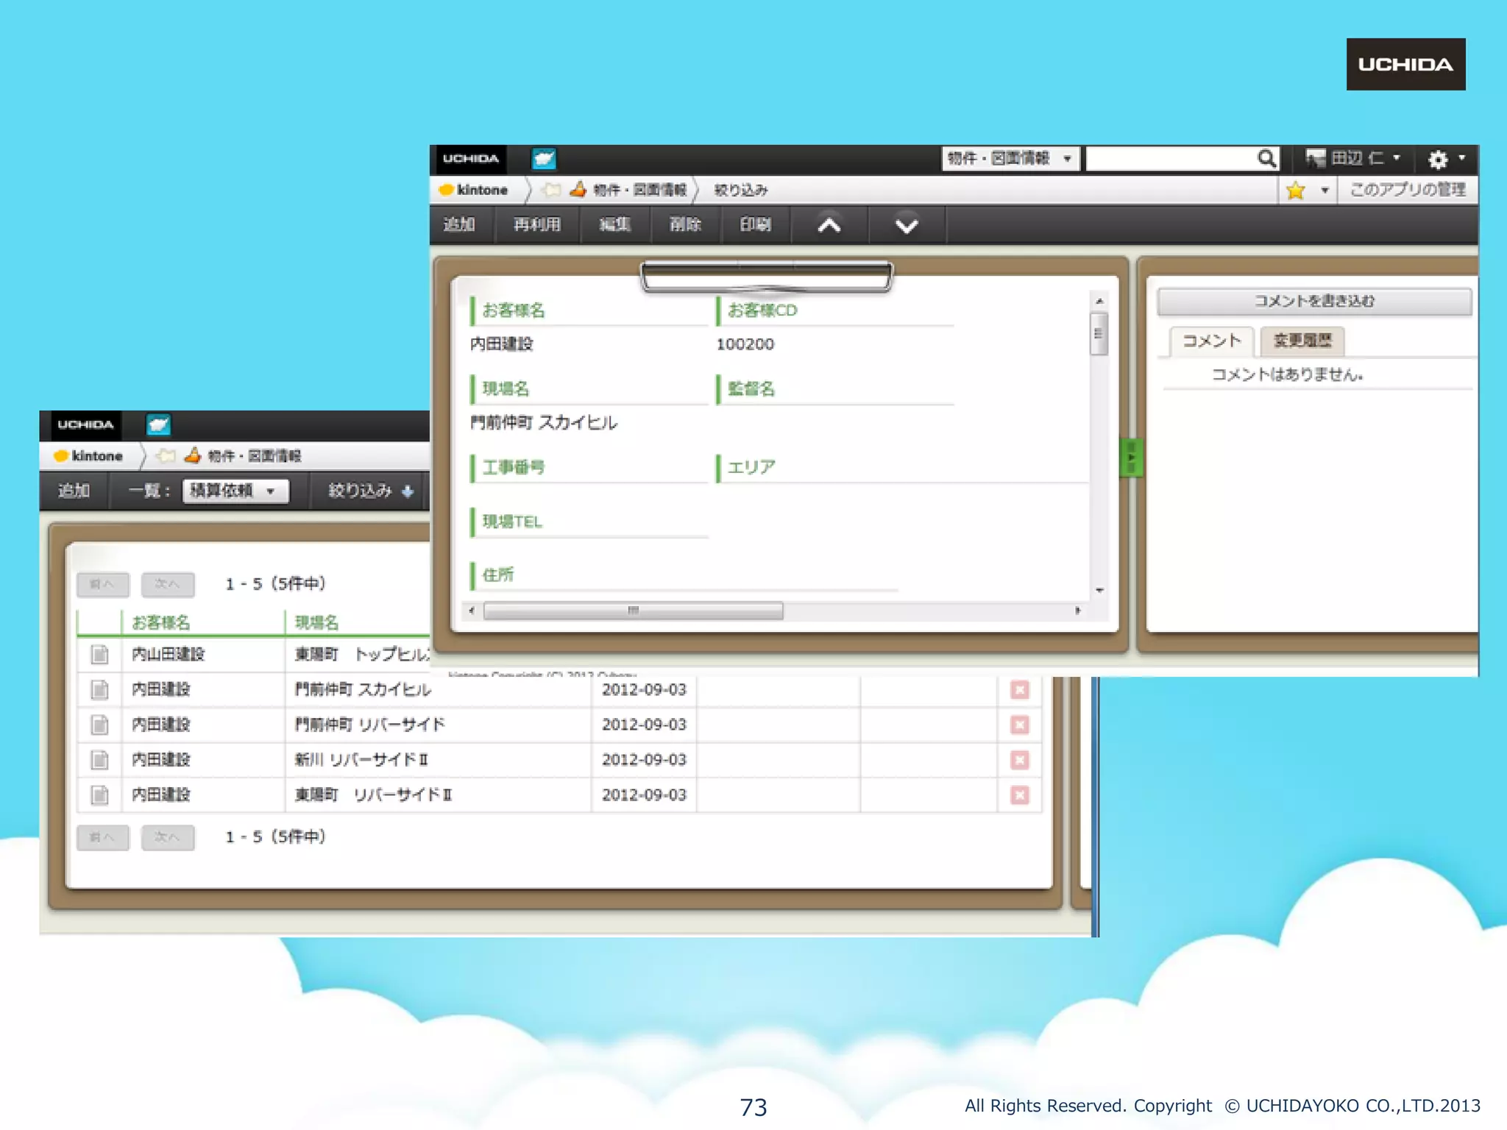This screenshot has width=1507, height=1130.
Task: Collapse comment pane with green side handle
Action: point(1130,458)
